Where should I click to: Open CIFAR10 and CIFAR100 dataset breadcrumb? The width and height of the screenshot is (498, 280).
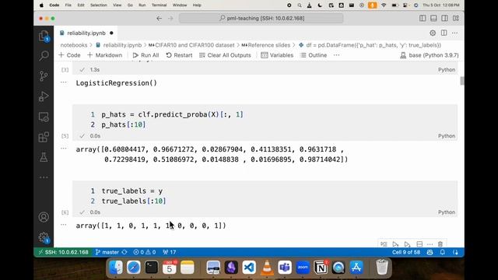pyautogui.click(x=191, y=45)
